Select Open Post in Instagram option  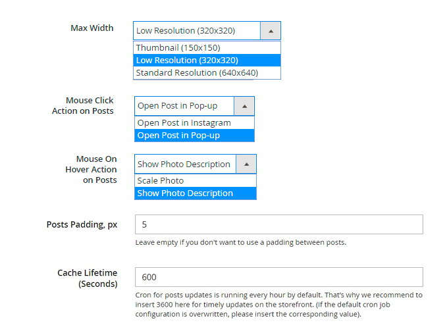184,122
